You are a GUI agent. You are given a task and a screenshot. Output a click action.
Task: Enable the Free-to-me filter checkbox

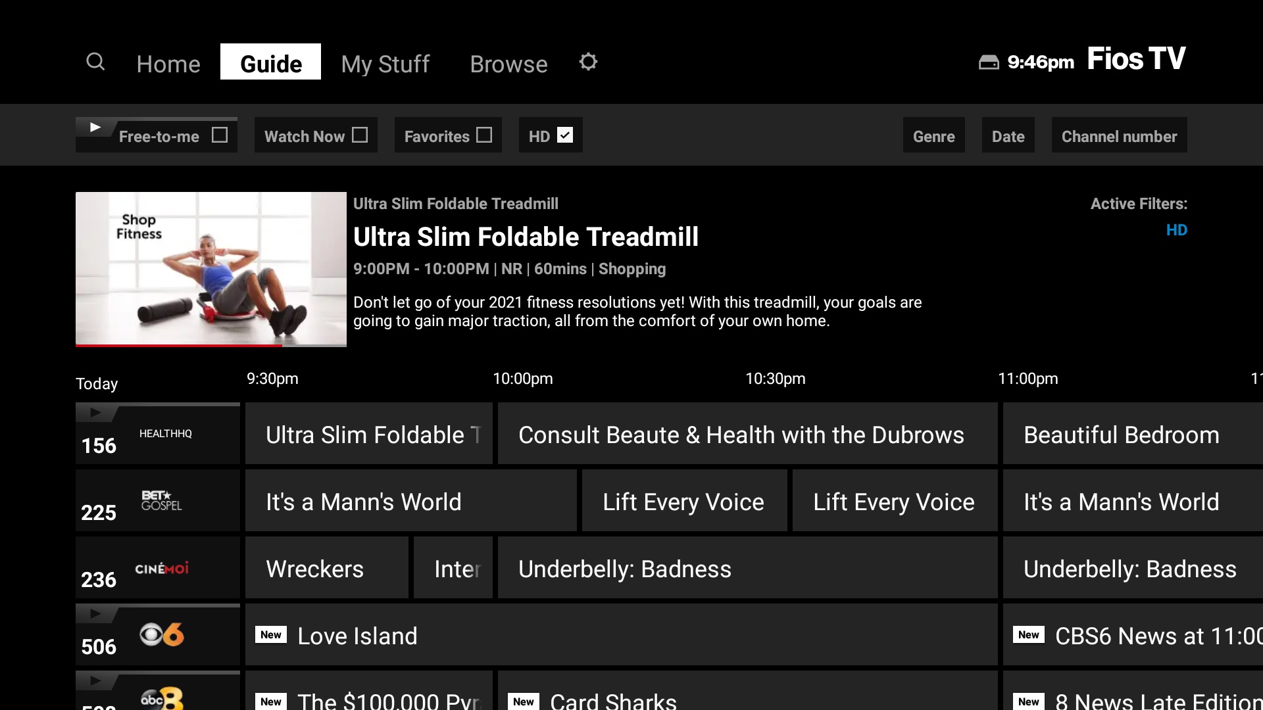(x=220, y=135)
